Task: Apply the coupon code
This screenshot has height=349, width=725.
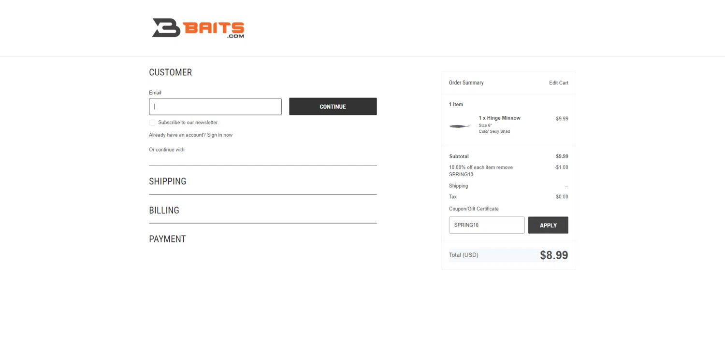Action: 548,225
